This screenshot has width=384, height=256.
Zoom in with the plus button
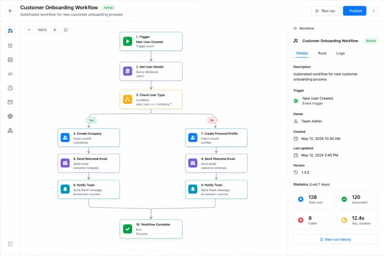coord(55,30)
